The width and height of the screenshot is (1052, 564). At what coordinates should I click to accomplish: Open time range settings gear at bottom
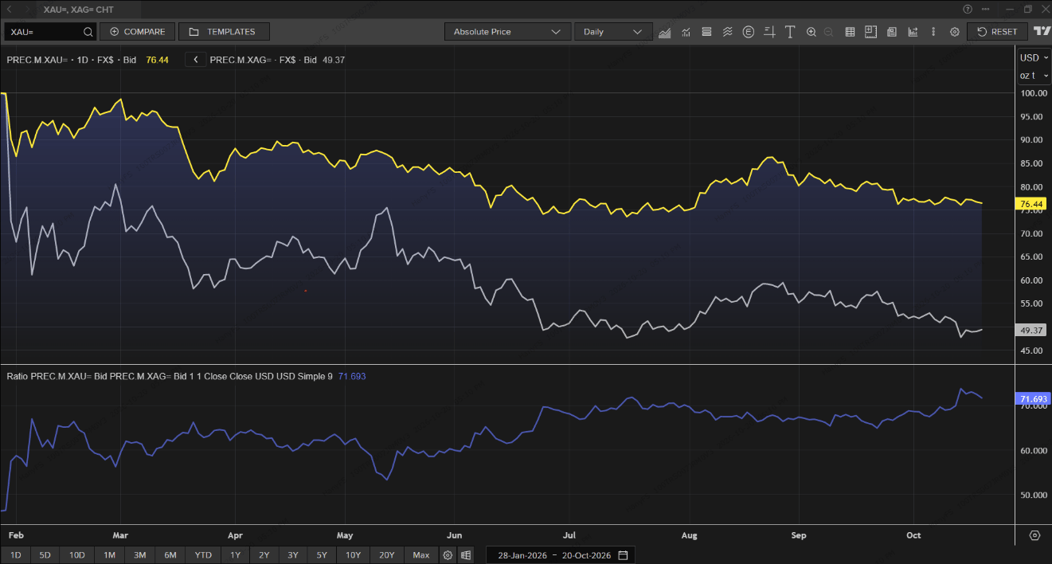tap(448, 555)
